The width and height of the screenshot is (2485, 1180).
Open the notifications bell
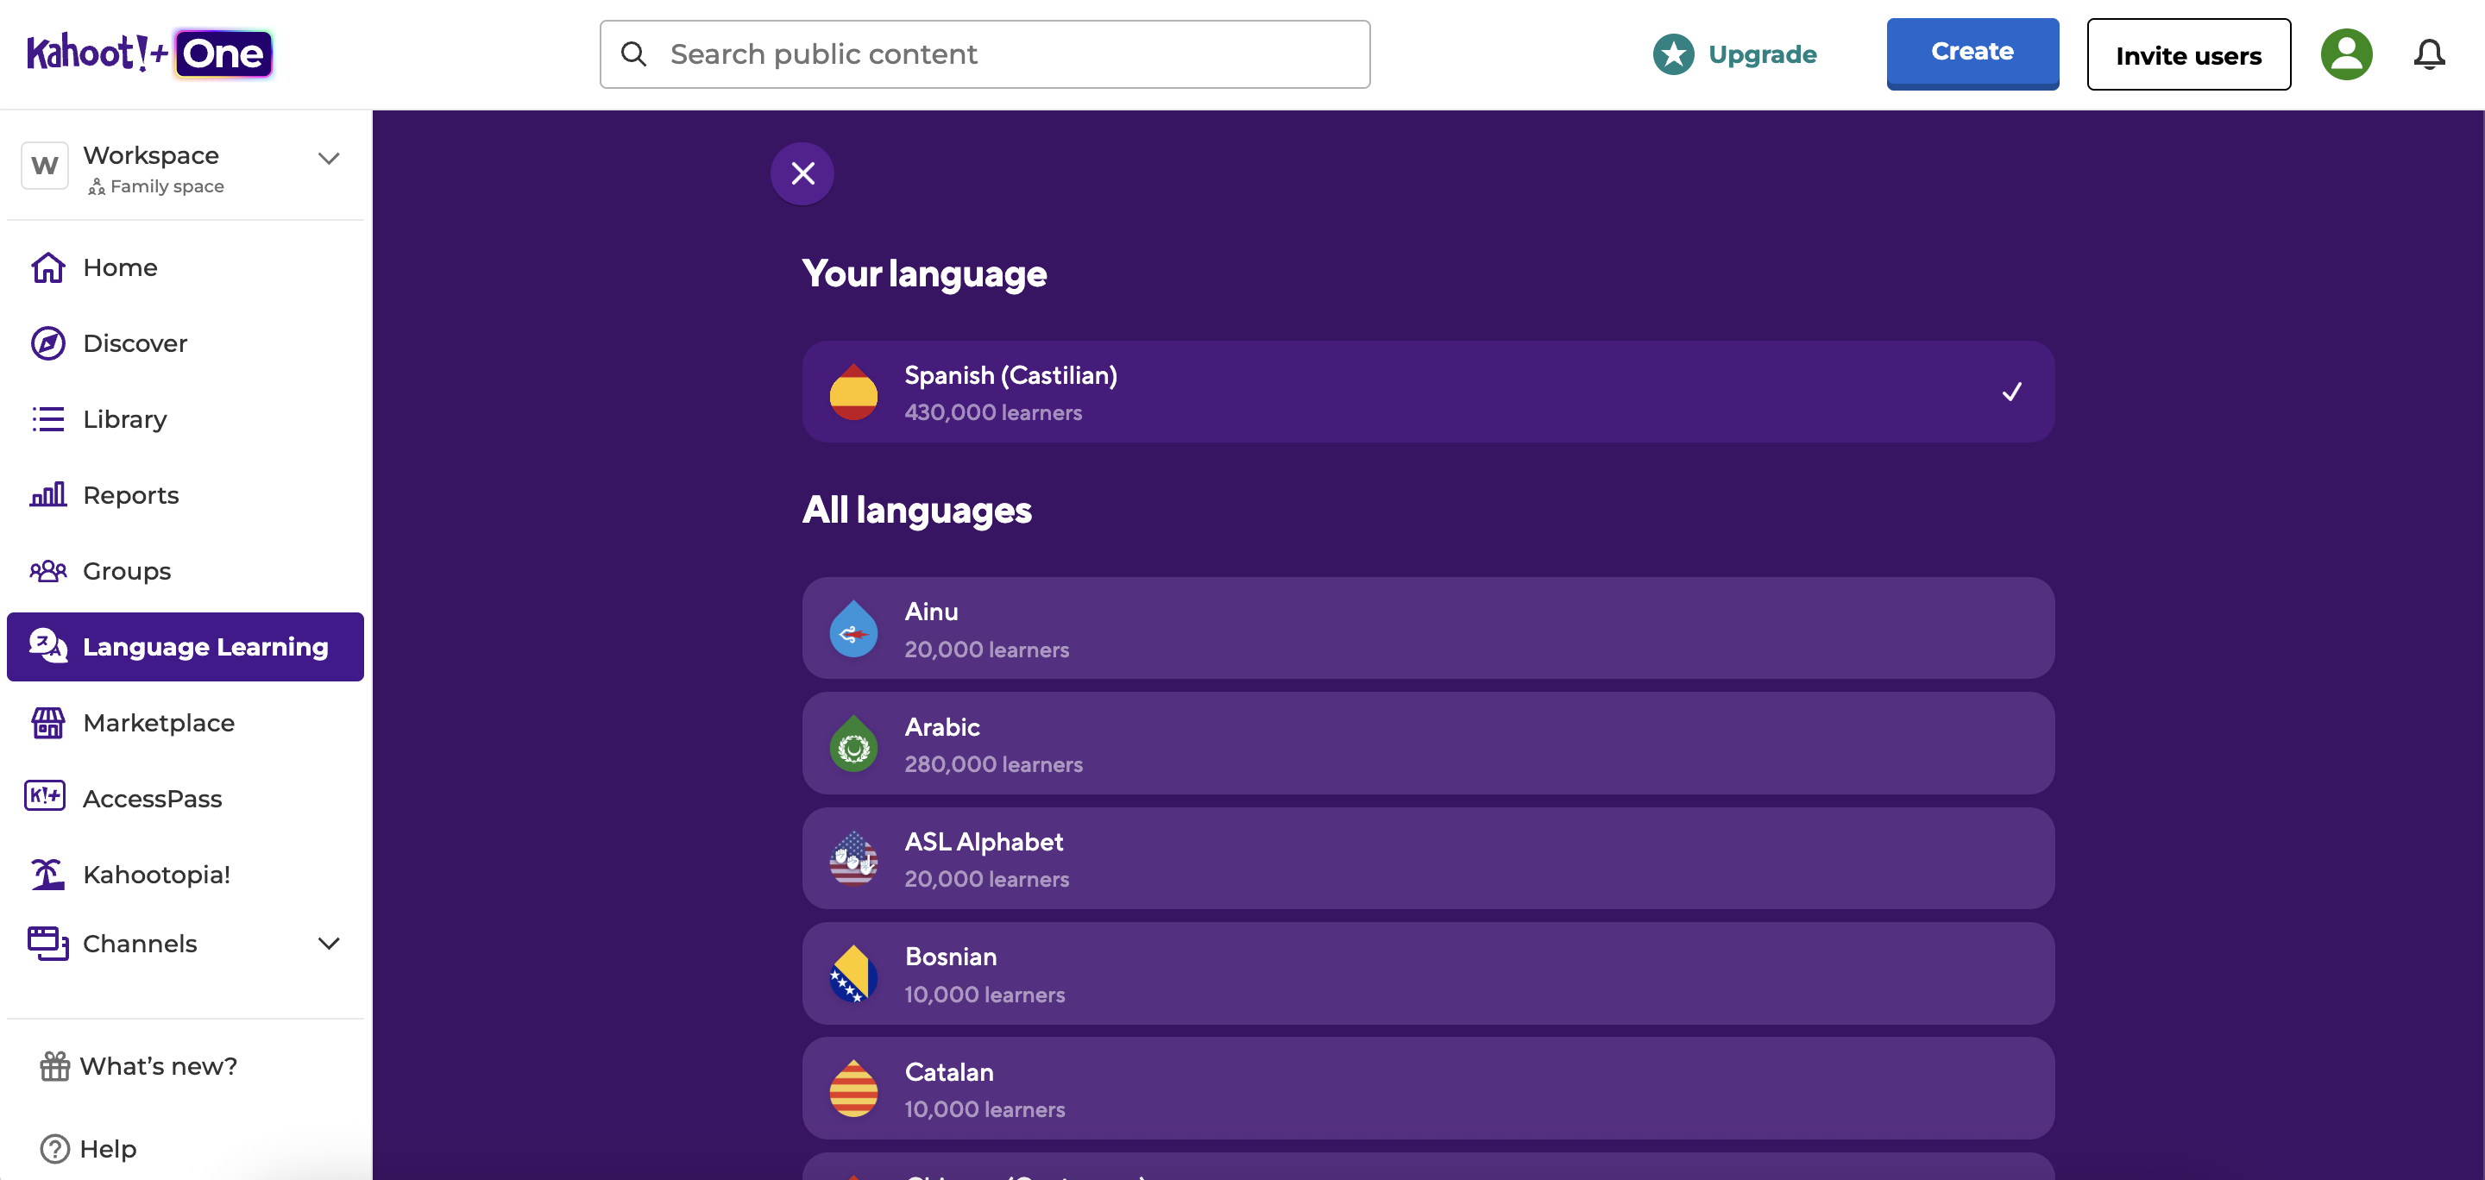2429,54
